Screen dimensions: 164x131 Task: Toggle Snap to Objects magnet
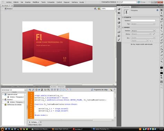tap(162, 82)
